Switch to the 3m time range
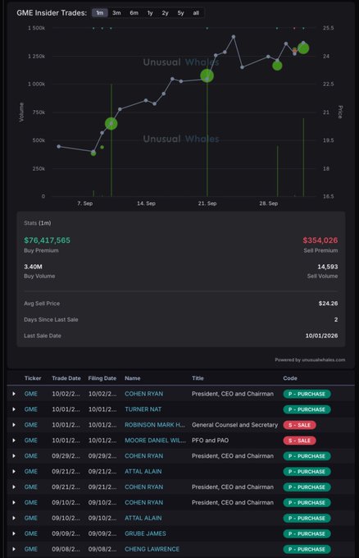 tap(116, 13)
